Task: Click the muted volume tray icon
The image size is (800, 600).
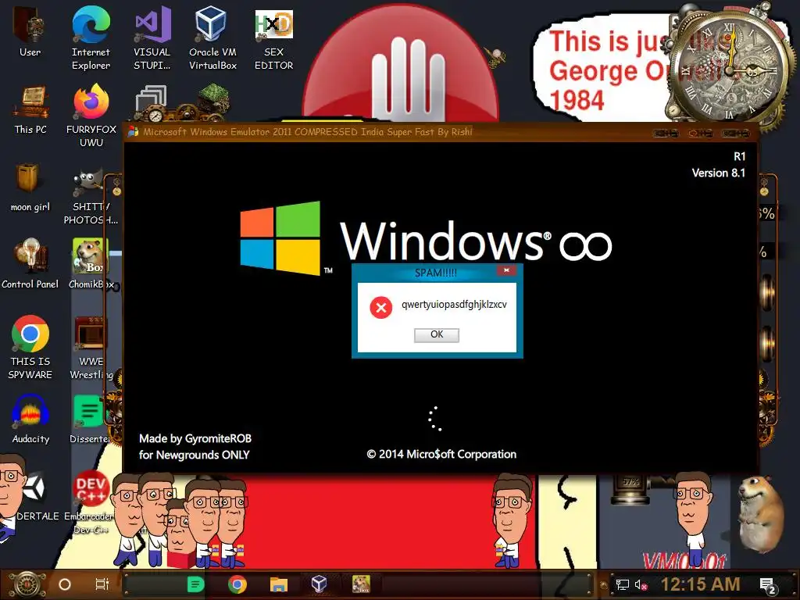Action: click(x=641, y=584)
